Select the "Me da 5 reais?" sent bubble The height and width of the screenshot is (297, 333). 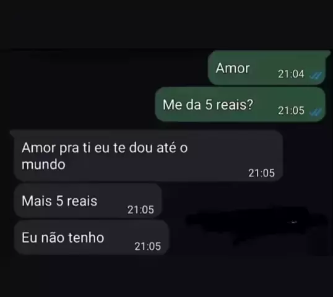(x=240, y=104)
